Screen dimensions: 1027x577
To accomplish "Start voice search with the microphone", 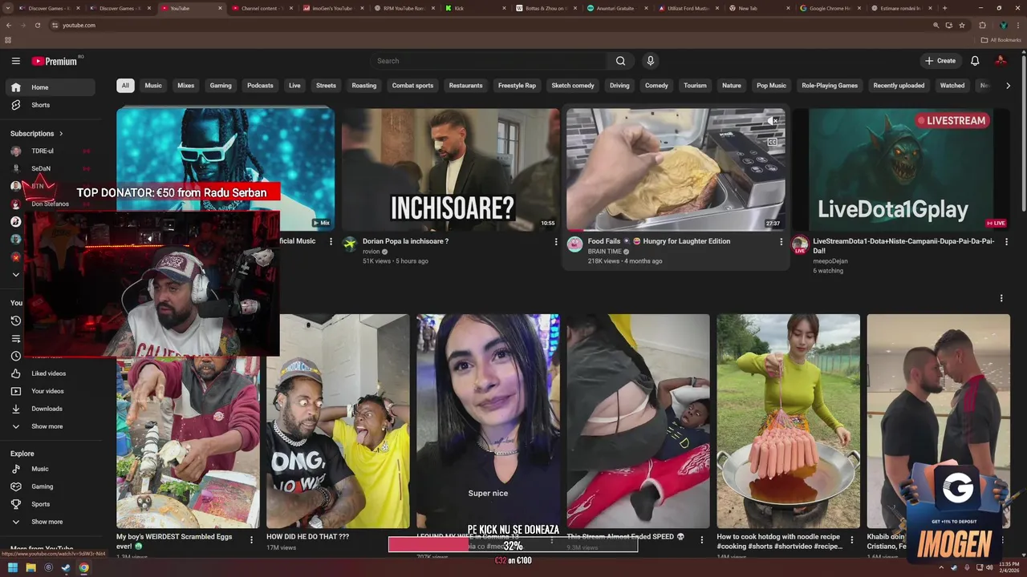I will click(651, 61).
